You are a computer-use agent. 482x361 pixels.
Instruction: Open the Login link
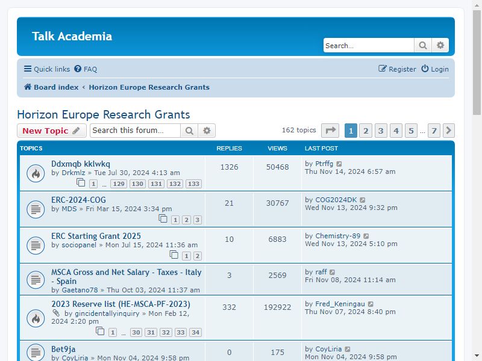point(435,69)
